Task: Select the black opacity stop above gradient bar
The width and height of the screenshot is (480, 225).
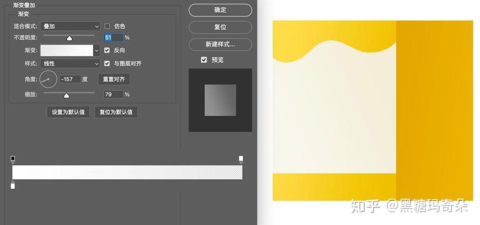Action: [13, 159]
